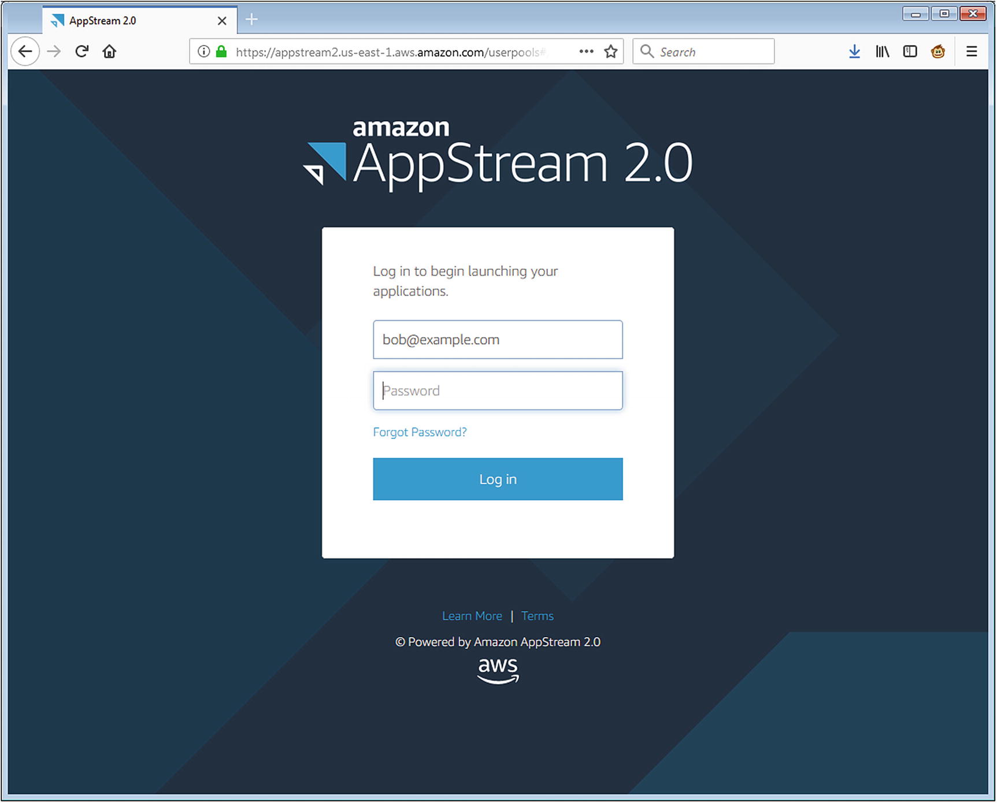Maximize the browser window
This screenshot has width=997, height=803.
(x=944, y=13)
